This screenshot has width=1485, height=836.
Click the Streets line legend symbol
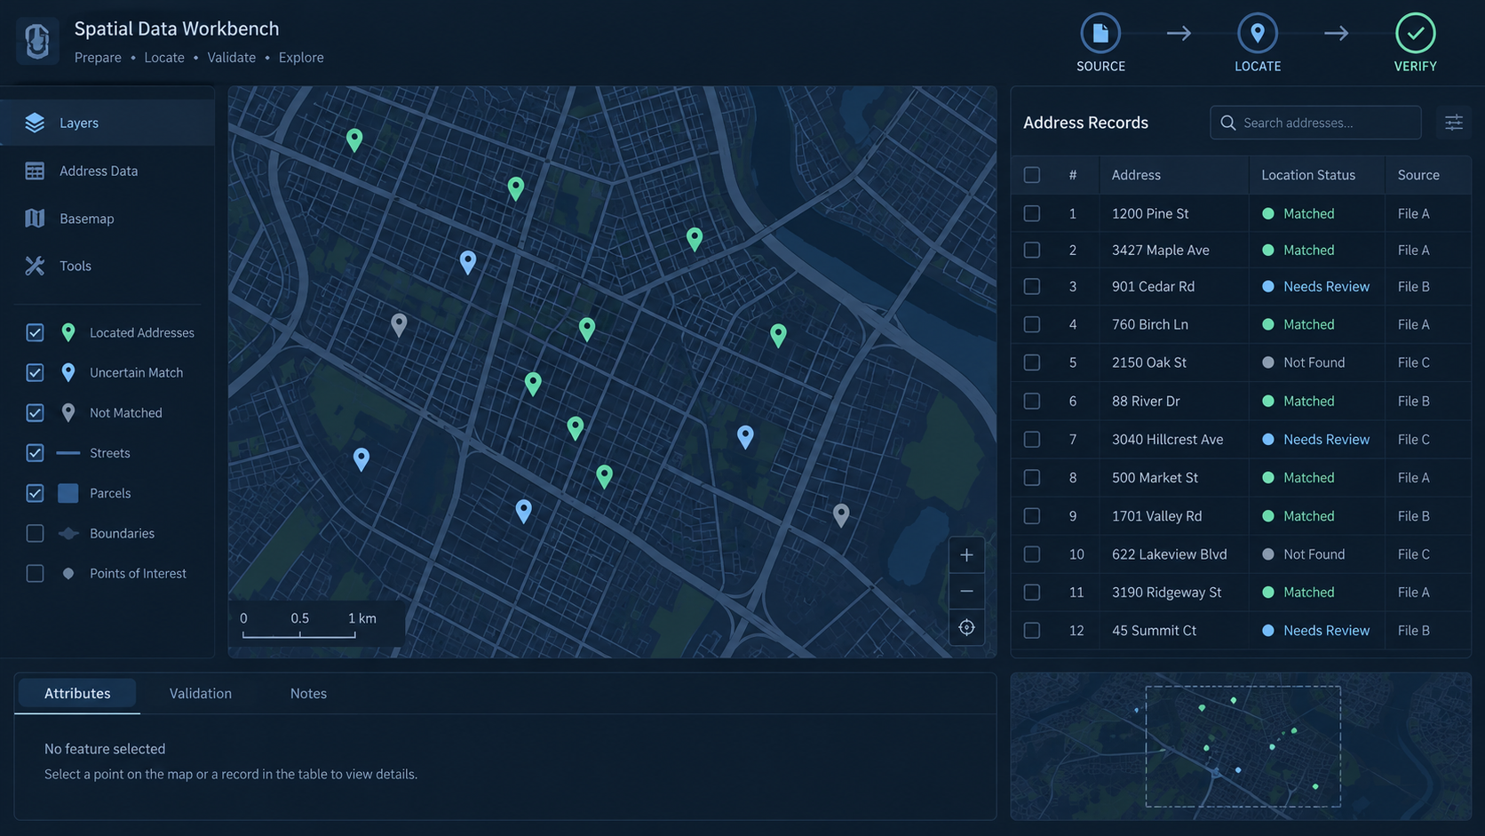(68, 453)
